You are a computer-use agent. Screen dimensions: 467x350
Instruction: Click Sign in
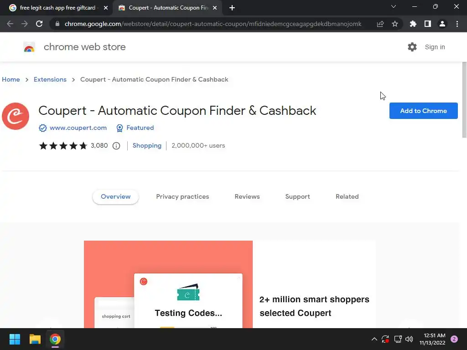(435, 47)
